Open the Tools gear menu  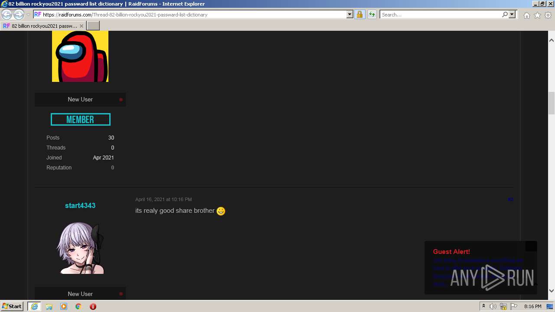point(548,15)
